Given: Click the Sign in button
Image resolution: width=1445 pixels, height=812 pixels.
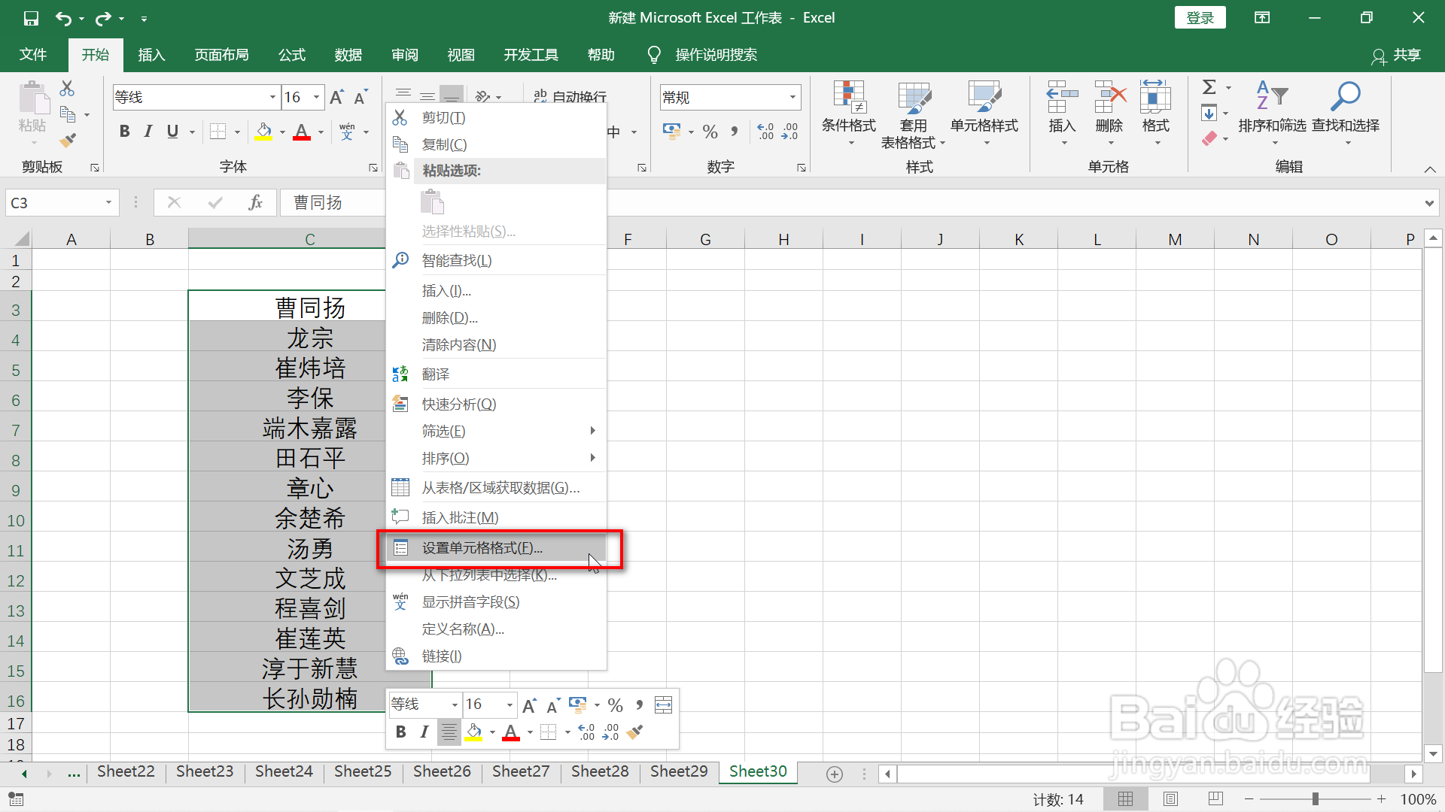Looking at the screenshot, I should [1200, 18].
